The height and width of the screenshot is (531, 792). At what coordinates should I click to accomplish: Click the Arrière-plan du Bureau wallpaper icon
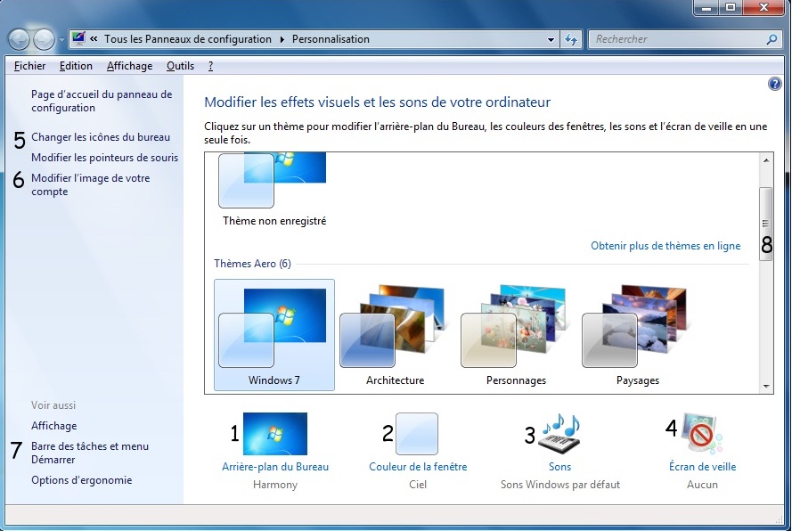pyautogui.click(x=274, y=434)
